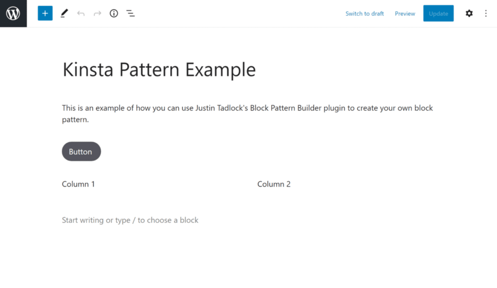
Task: Click the Start writing placeholder
Action: pyautogui.click(x=130, y=220)
